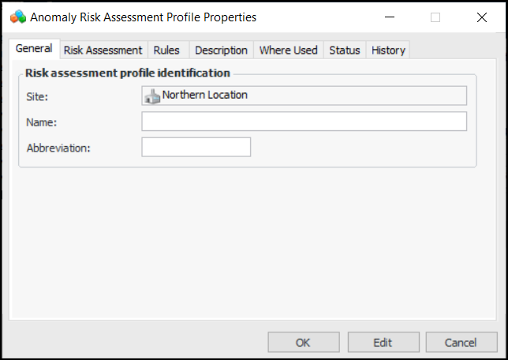This screenshot has width=508, height=360.
Task: Show the Where Used tab
Action: click(288, 50)
